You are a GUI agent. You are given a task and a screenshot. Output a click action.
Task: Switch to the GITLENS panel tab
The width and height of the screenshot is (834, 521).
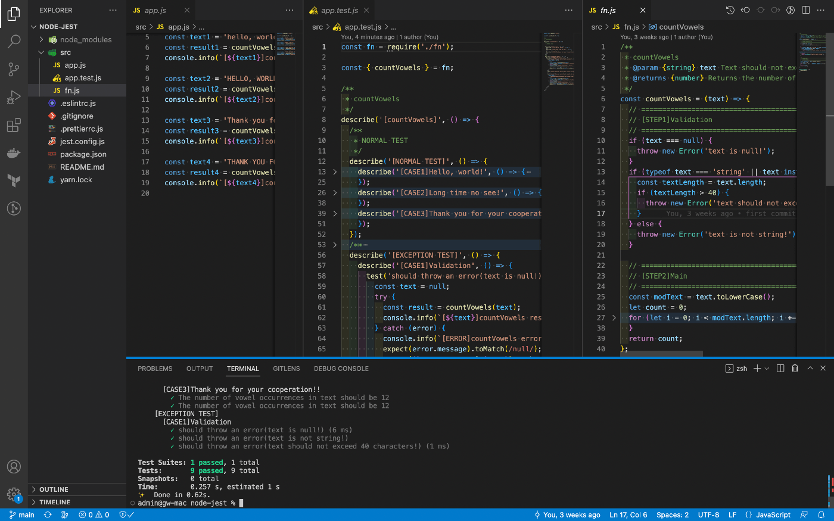click(x=287, y=369)
